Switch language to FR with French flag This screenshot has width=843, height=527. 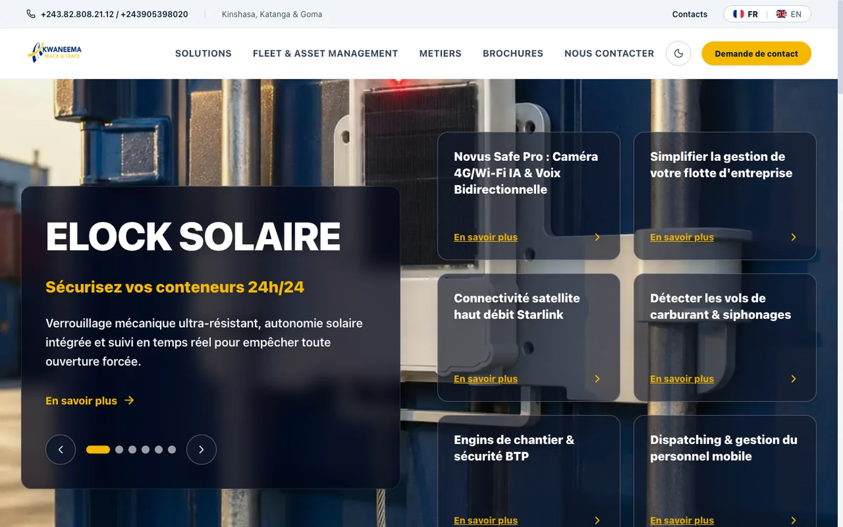click(745, 14)
